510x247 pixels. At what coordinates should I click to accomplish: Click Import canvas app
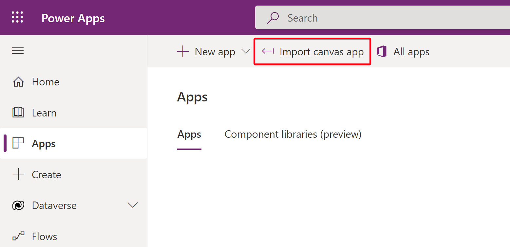(312, 52)
